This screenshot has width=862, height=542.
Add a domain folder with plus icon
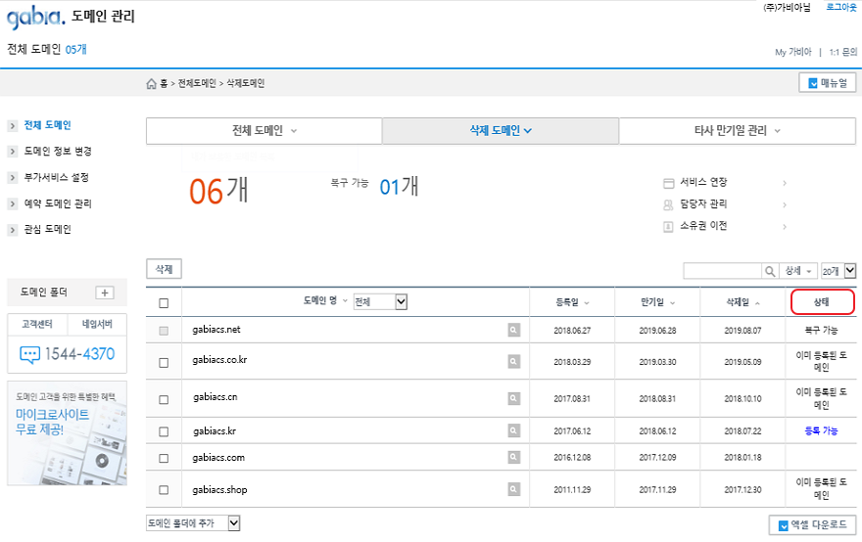105,293
